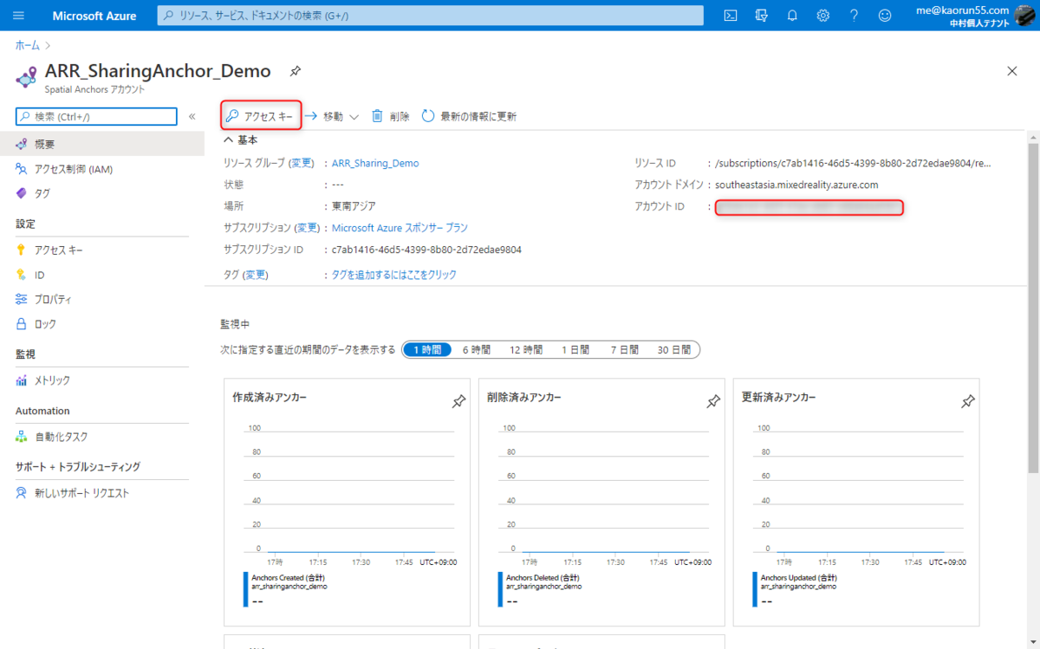
Task: Choose the 30 日間 time range
Action: pos(674,350)
